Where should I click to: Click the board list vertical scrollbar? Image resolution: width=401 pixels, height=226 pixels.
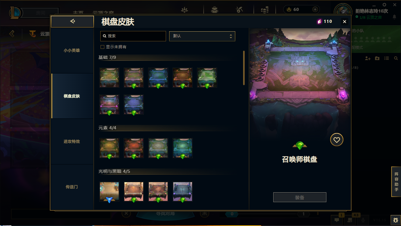point(244,68)
